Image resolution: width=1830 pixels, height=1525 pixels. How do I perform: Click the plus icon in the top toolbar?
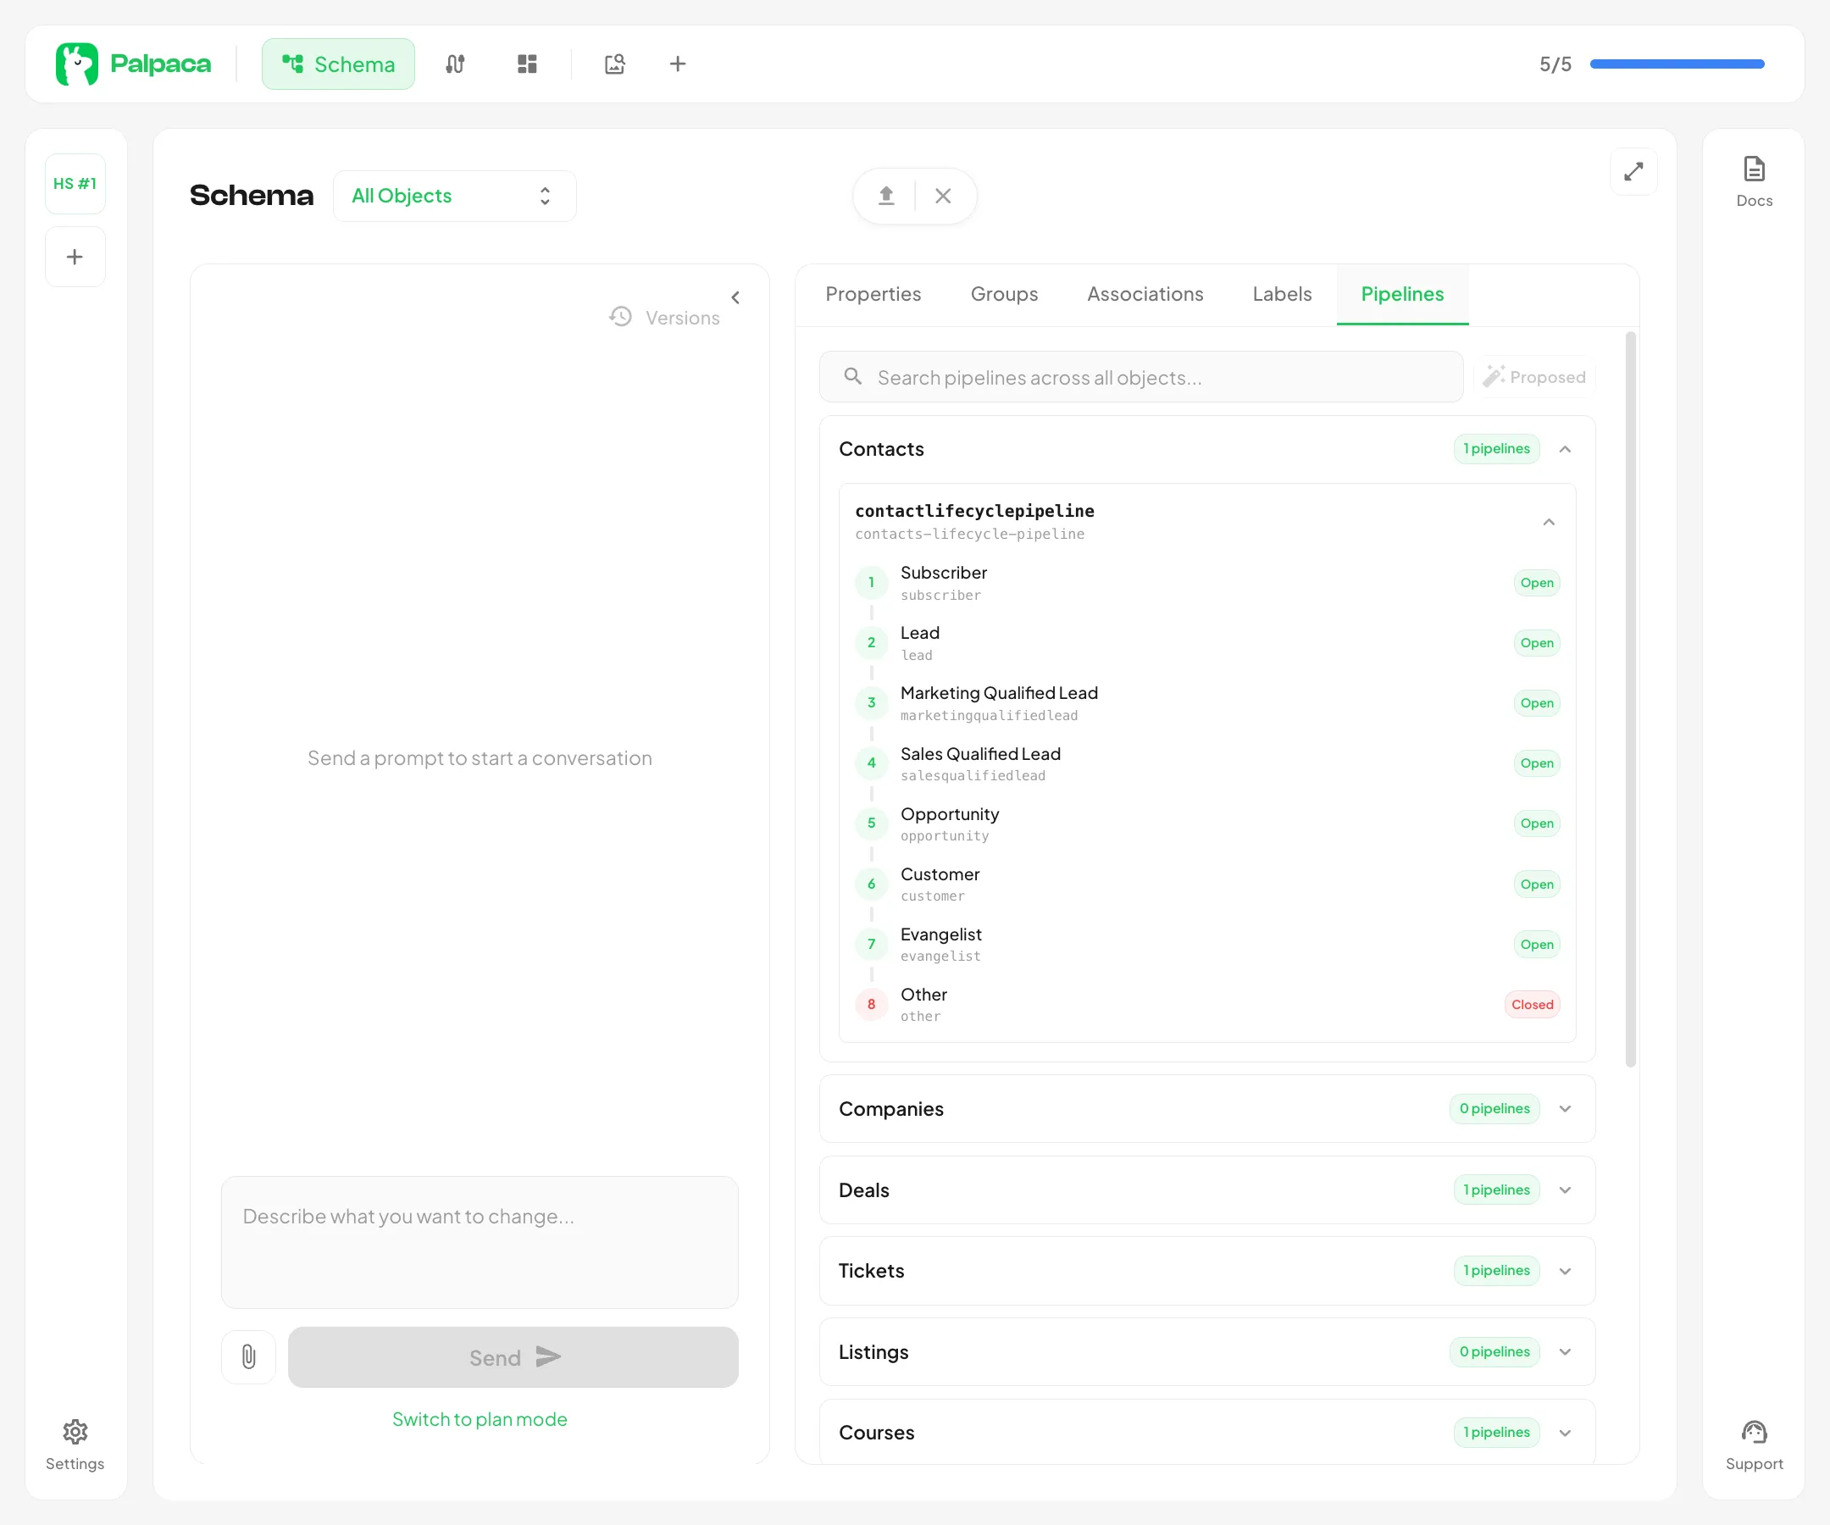click(678, 64)
